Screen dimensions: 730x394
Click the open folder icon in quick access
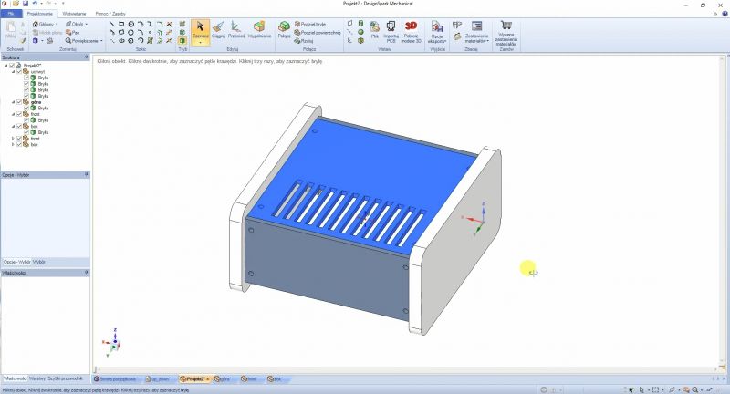click(16, 4)
